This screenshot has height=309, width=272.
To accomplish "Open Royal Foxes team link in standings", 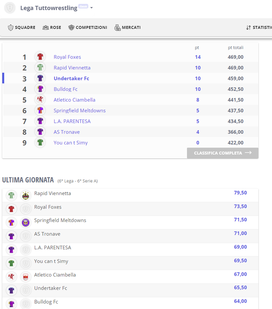I will point(67,57).
